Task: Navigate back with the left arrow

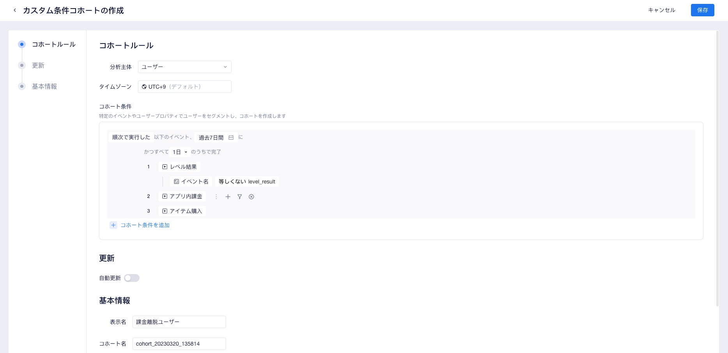Action: point(15,10)
